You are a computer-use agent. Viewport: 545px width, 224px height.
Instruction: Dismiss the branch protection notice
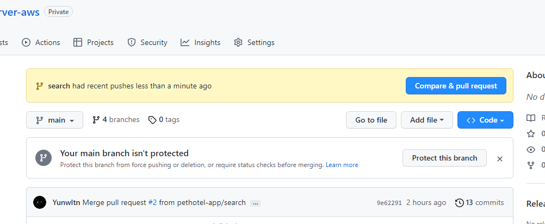pos(500,158)
